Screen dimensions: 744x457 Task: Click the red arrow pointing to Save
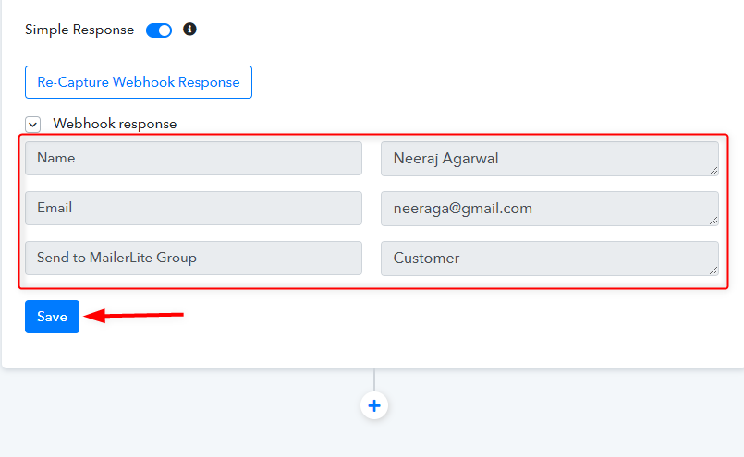pyautogui.click(x=134, y=315)
